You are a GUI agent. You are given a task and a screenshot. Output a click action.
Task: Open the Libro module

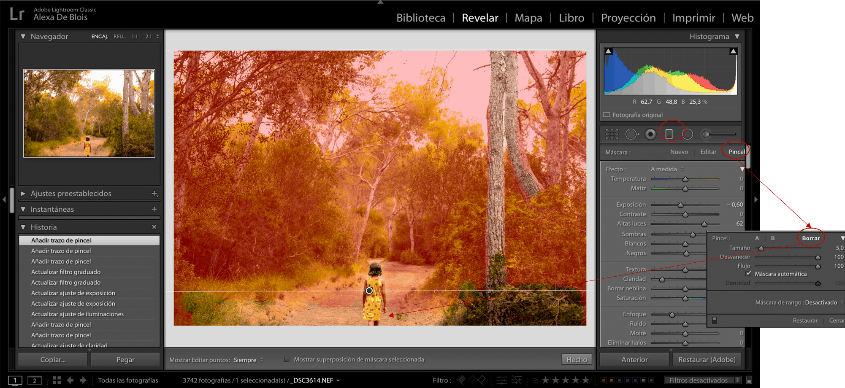571,18
